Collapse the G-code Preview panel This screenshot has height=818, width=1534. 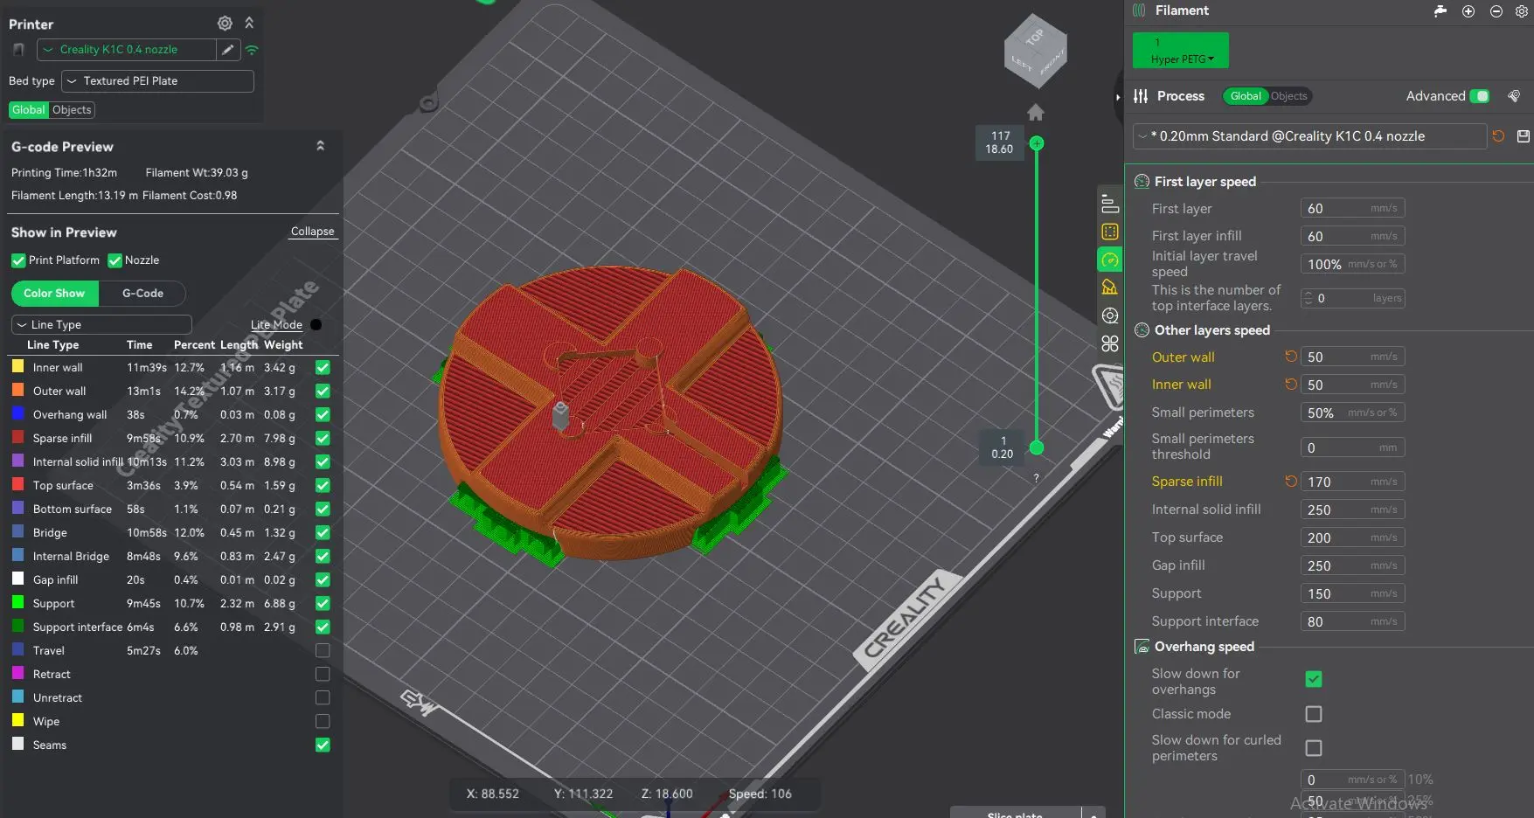point(320,146)
